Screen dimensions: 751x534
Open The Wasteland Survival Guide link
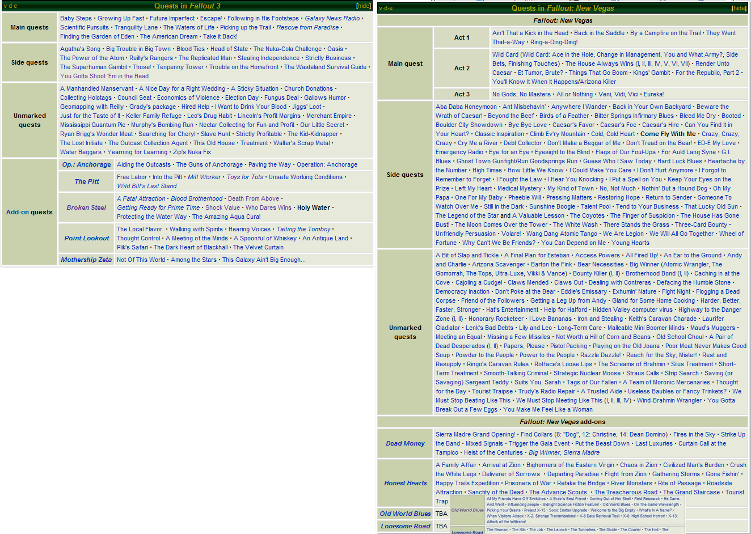coord(325,67)
